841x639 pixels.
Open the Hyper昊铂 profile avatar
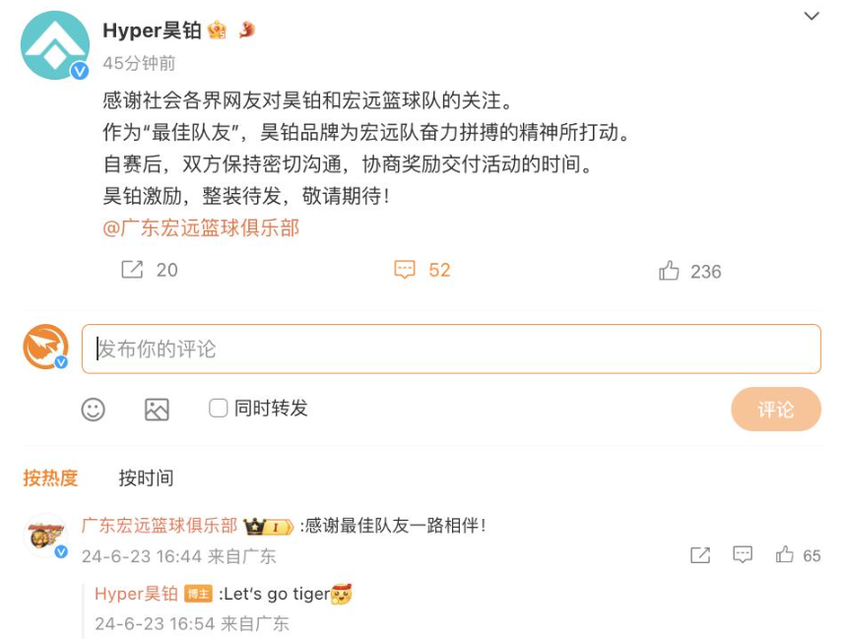[x=55, y=45]
